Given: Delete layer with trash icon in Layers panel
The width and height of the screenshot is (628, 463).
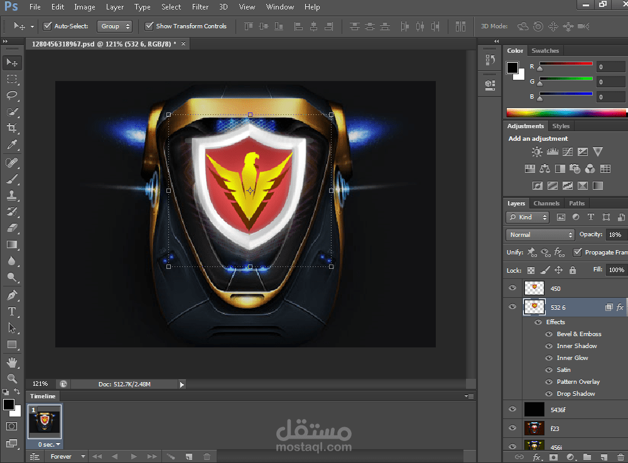Looking at the screenshot, I should [620, 457].
